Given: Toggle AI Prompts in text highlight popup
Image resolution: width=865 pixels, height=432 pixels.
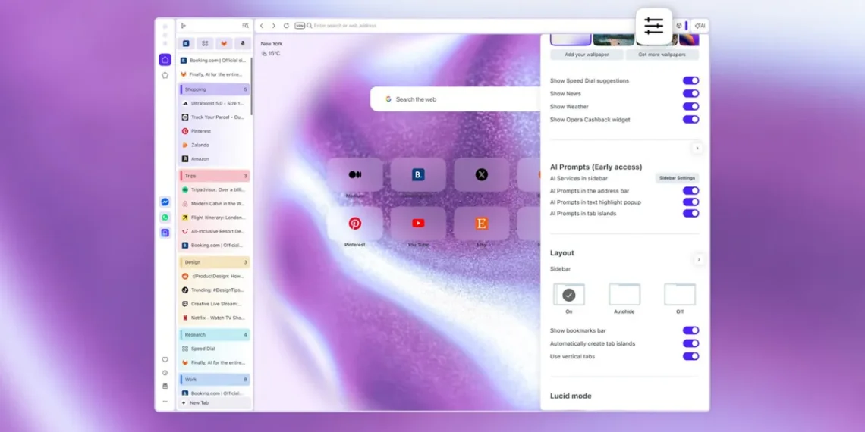Looking at the screenshot, I should 690,202.
